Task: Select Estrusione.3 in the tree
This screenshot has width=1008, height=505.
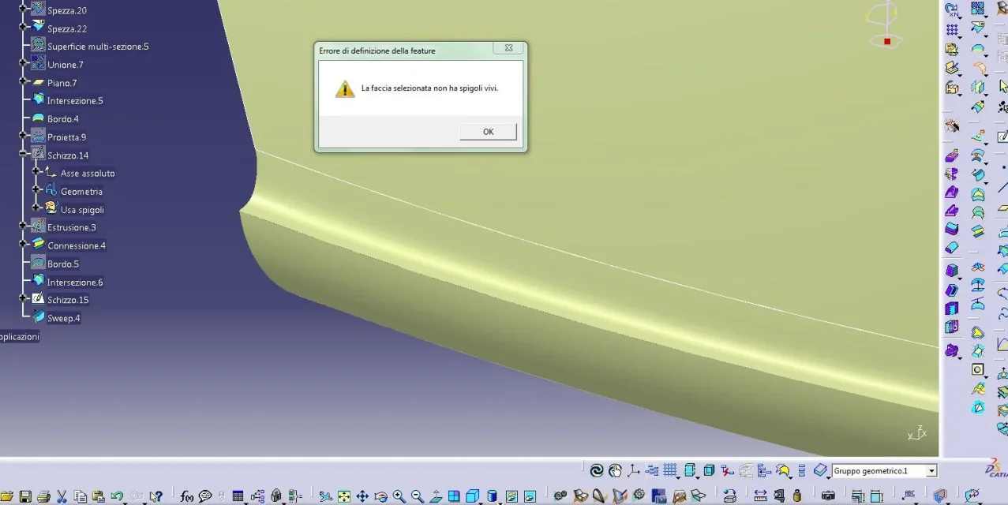Action: click(x=72, y=227)
